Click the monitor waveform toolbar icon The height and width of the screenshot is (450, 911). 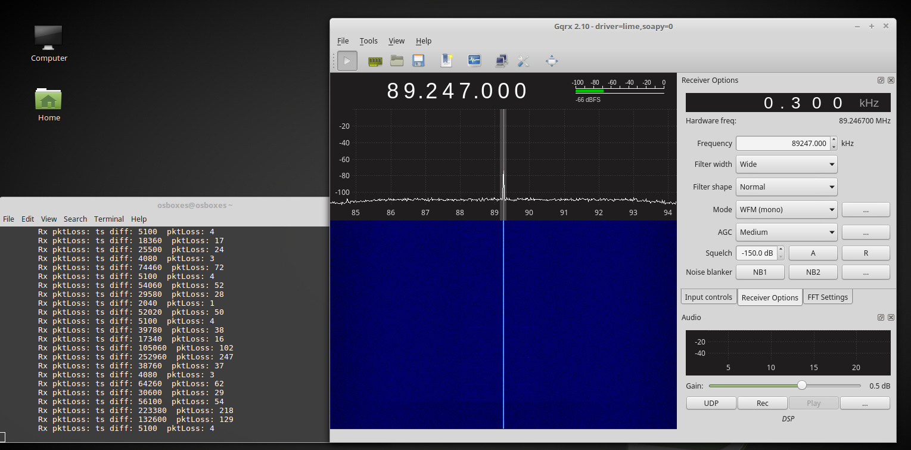click(x=474, y=61)
